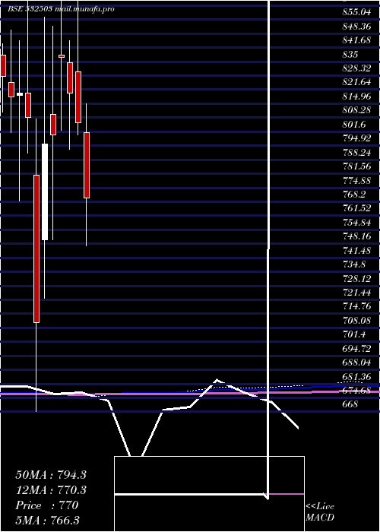Click the 754.84 price axis label
The width and height of the screenshot is (380, 532).
click(356, 222)
